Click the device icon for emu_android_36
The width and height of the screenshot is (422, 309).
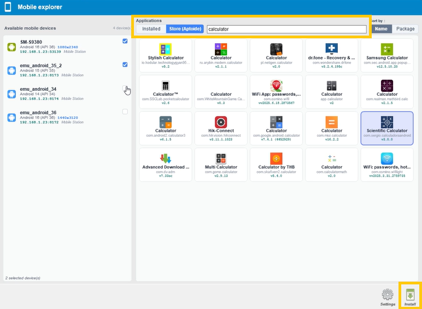(11, 118)
